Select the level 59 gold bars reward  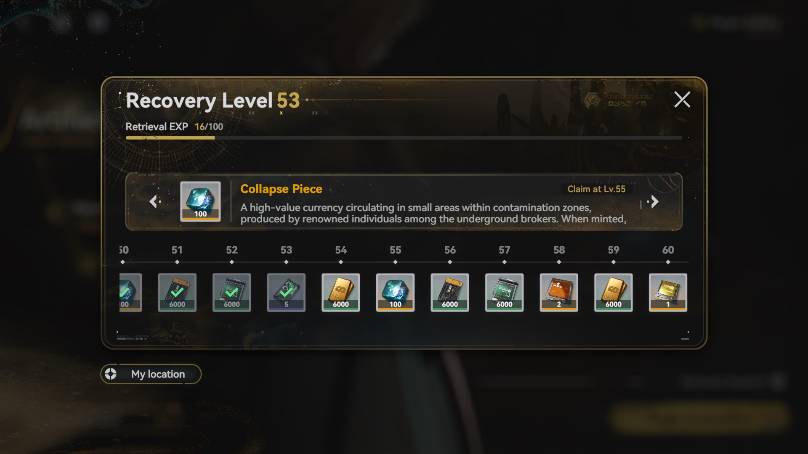(x=613, y=293)
